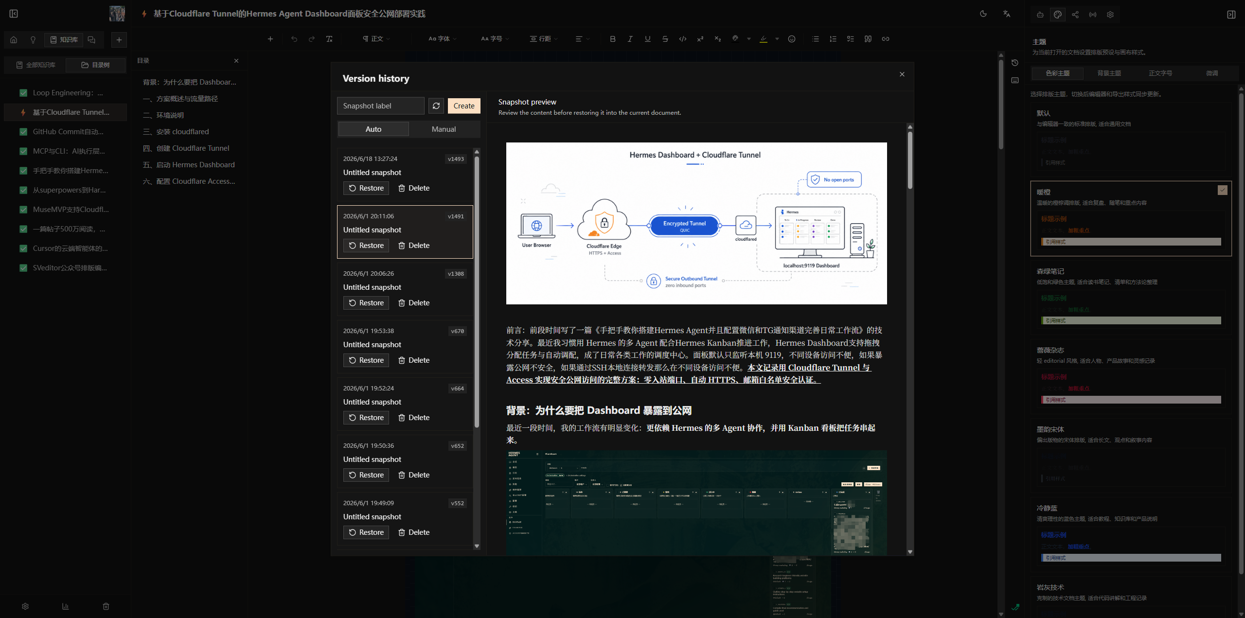This screenshot has height=618, width=1245.
Task: Switch to Auto snapshots tab
Action: pos(373,129)
